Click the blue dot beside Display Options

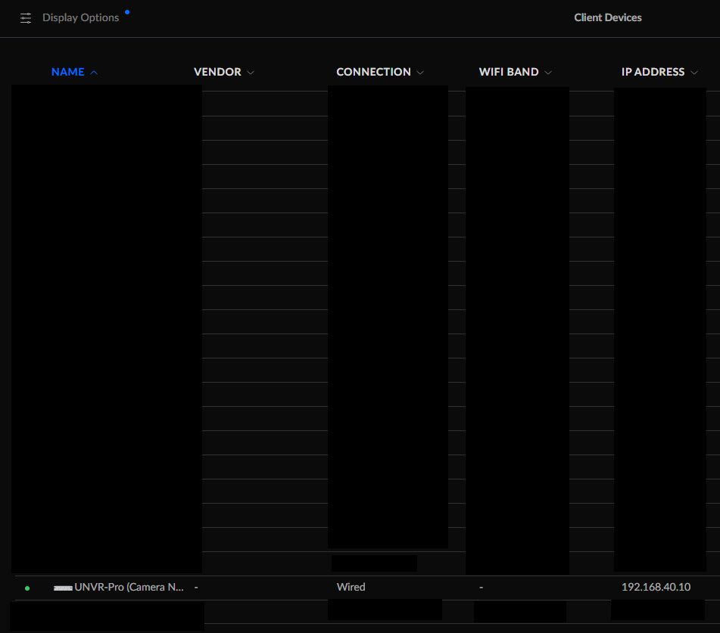[x=127, y=12]
